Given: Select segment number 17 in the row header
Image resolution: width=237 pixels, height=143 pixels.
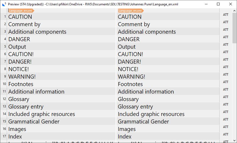Looking at the screenshot, I should (x=5, y=136).
